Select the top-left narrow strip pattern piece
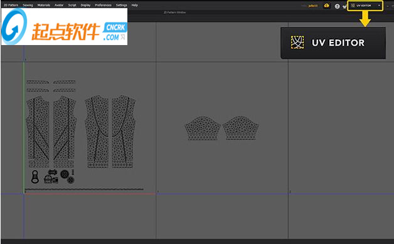This screenshot has height=244, width=394. pyautogui.click(x=38, y=82)
